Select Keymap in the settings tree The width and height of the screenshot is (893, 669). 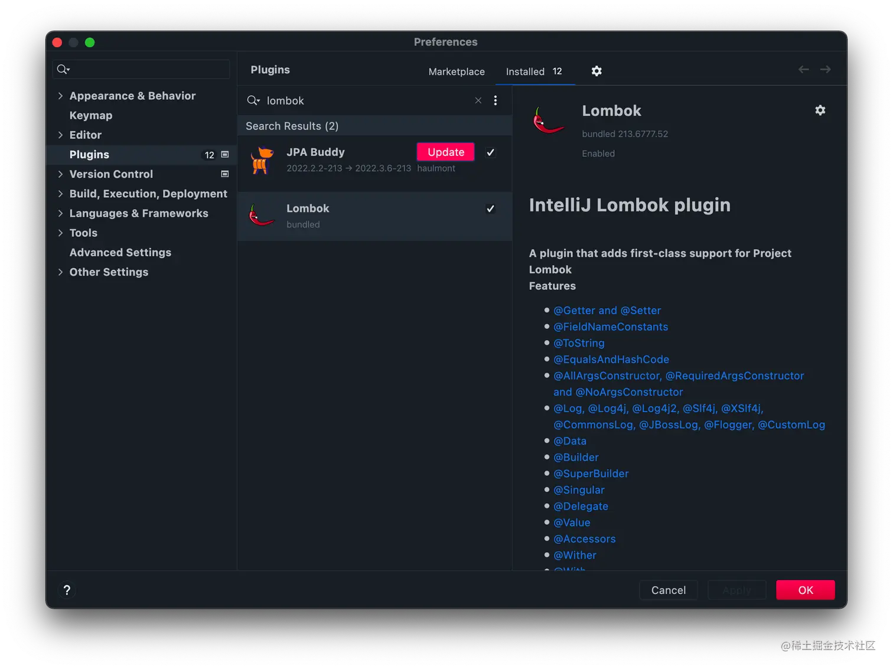point(91,115)
